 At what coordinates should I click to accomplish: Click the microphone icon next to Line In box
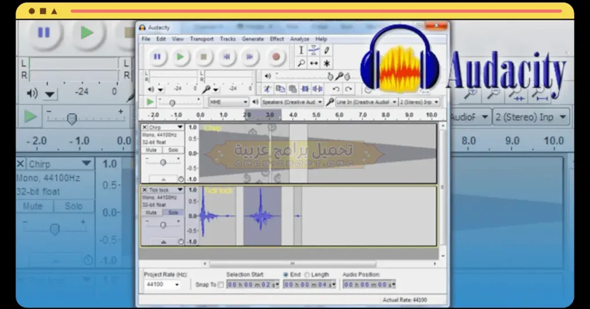click(x=330, y=102)
